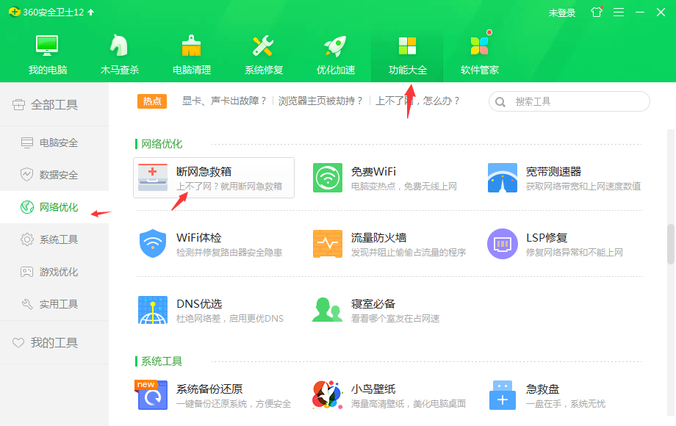
Task: Open the gift box promotion icon
Action: pos(596,12)
